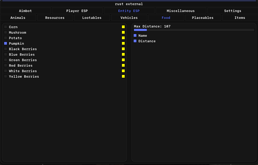The width and height of the screenshot is (258, 165).
Task: Click the "rust external" window title
Action: (129, 4)
